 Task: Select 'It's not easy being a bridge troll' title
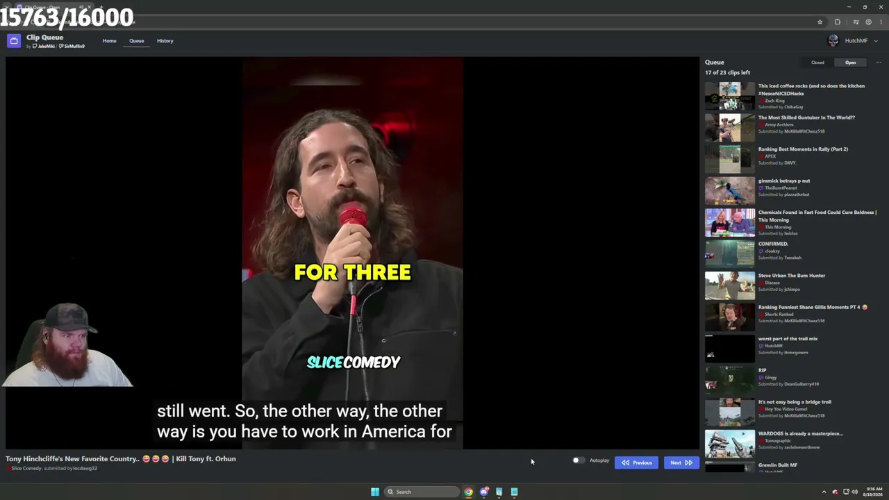pyautogui.click(x=795, y=402)
